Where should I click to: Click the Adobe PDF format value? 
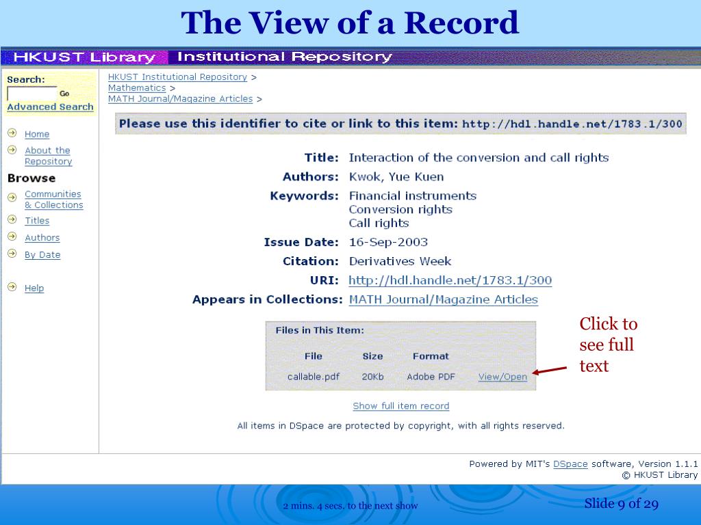coord(431,377)
